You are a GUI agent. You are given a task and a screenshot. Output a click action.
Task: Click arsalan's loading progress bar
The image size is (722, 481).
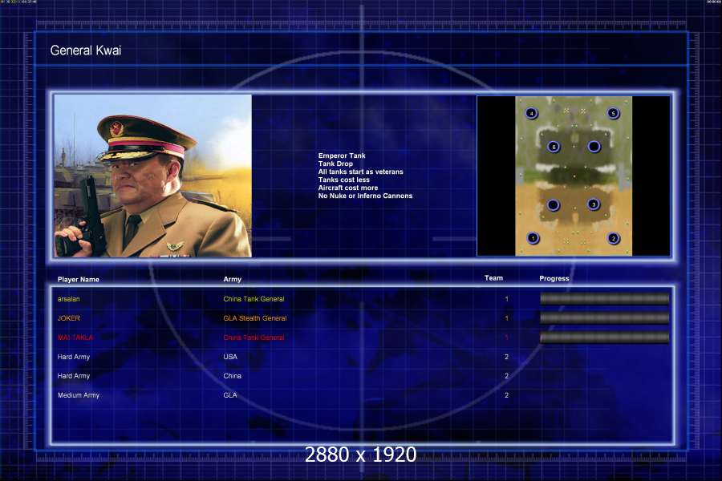pyautogui.click(x=605, y=299)
